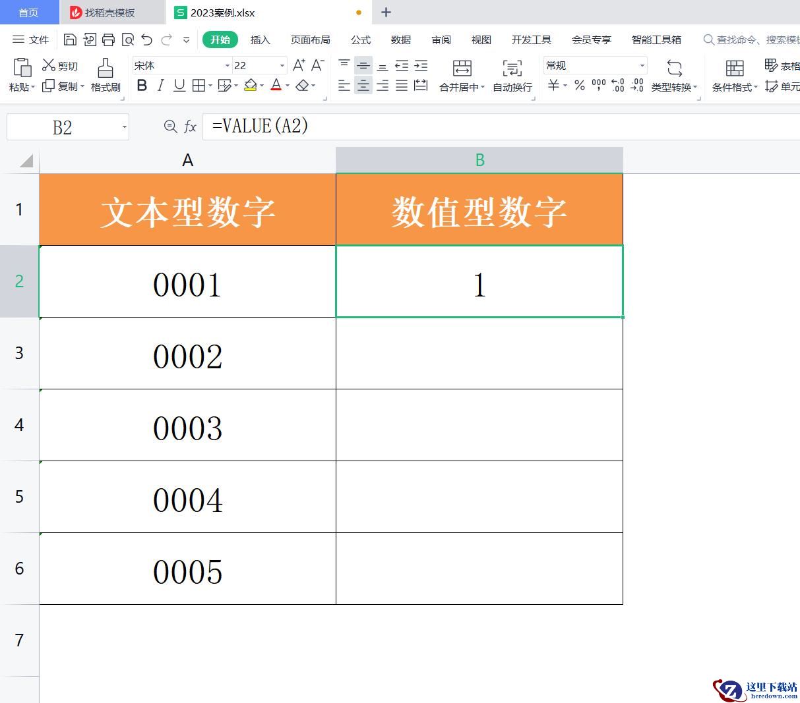Switch to the 页面布局 ribbon tab

click(x=310, y=40)
